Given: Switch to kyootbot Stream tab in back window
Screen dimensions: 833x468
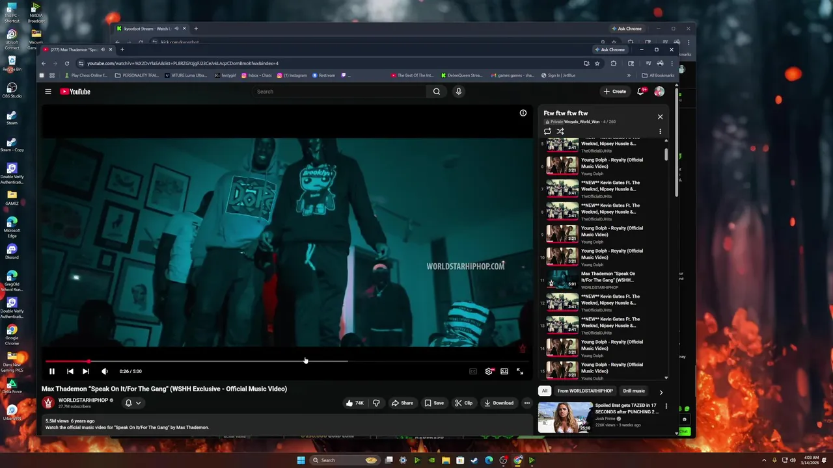Looking at the screenshot, I should (151, 29).
